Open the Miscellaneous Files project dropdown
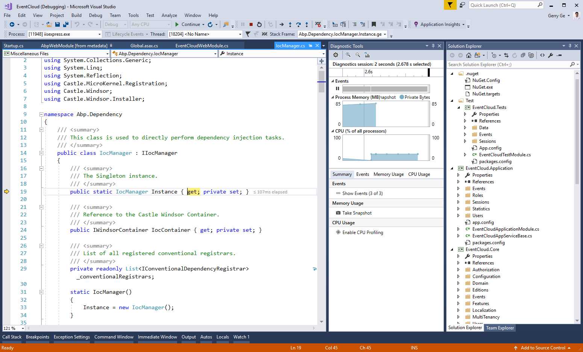Viewport: 583px width, 352px height. pyautogui.click(x=56, y=54)
